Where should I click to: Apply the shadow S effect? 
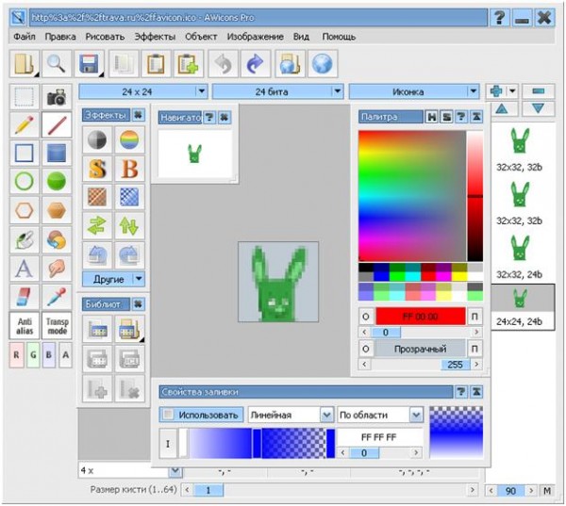(97, 169)
